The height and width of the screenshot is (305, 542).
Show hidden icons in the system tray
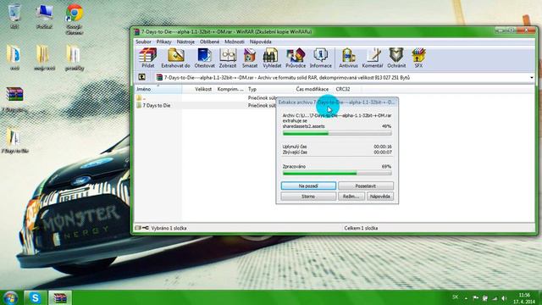466,298
